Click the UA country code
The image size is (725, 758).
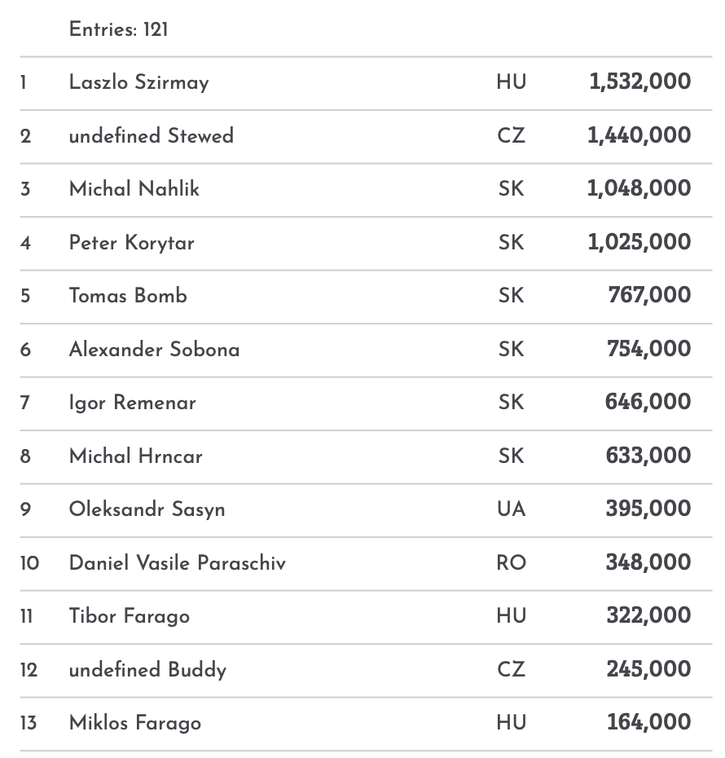[x=511, y=509]
